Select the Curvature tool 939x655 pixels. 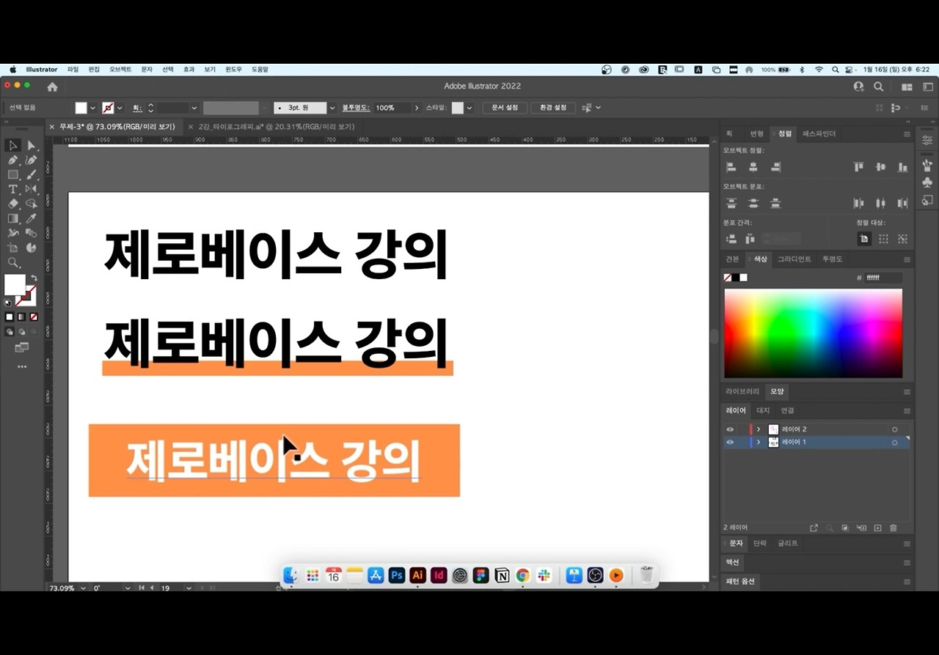point(32,160)
